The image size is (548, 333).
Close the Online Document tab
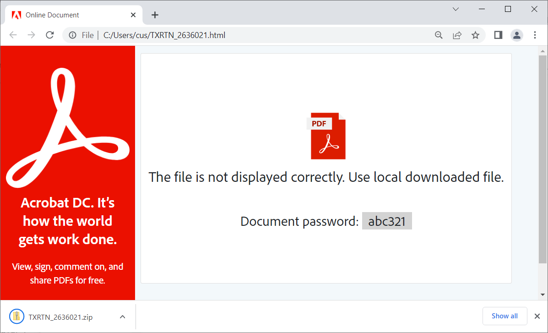(133, 15)
